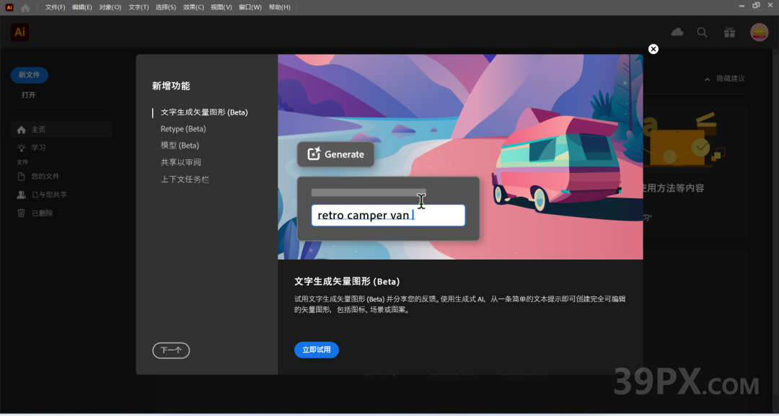Screen dimensions: 779x416
Task: Click the 打开 button
Action: tap(29, 95)
